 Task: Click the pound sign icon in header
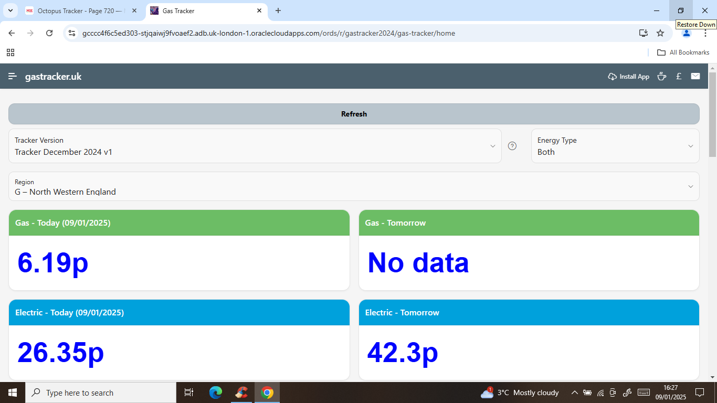(x=679, y=77)
